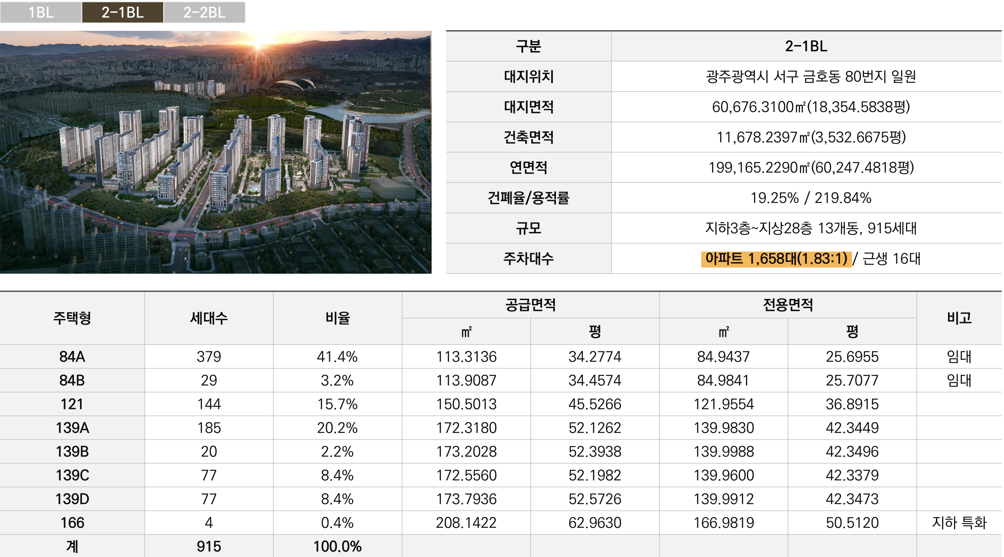Viewport: 1004px width, 557px height.
Task: Select the 2-1BL tab
Action: pyautogui.click(x=122, y=12)
